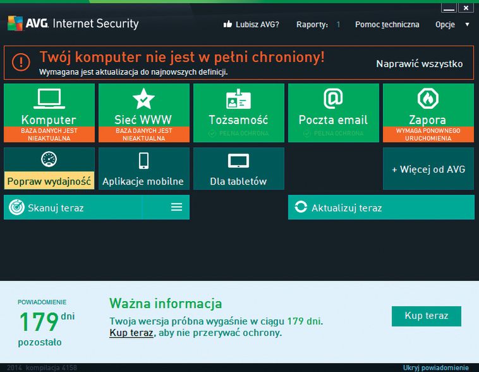Click the green Kup teraz button
Image resolution: width=479 pixels, height=372 pixels.
pyautogui.click(x=427, y=316)
